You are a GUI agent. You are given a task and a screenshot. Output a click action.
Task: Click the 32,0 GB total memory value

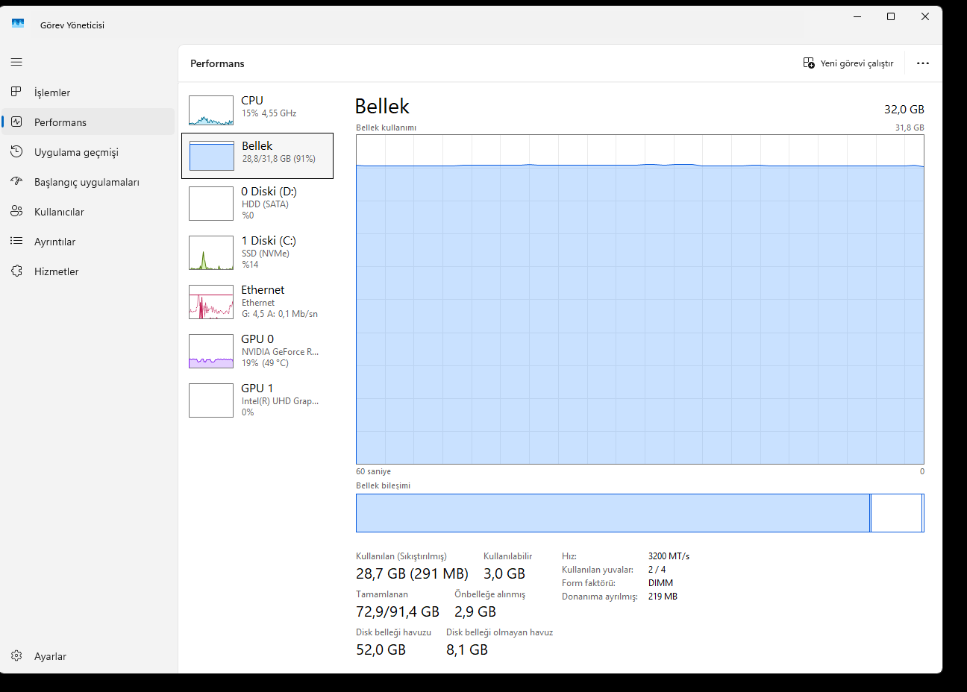click(904, 109)
